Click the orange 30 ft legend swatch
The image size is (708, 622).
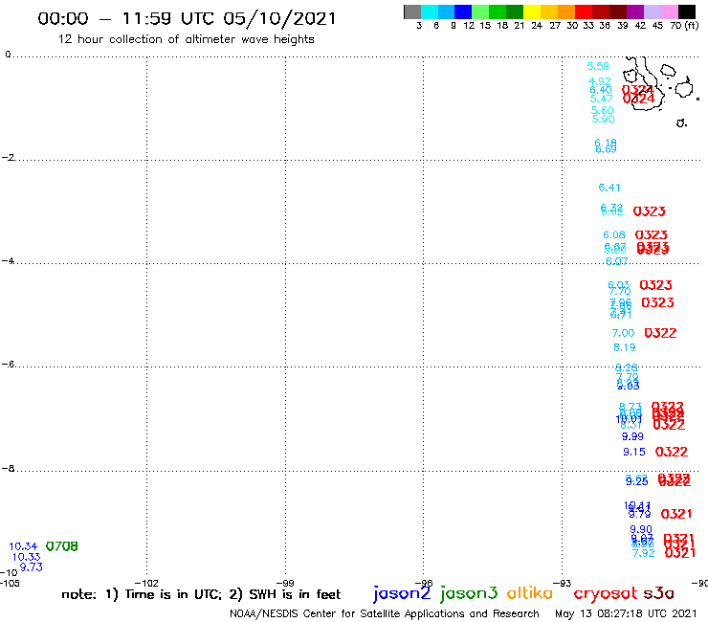[566, 11]
